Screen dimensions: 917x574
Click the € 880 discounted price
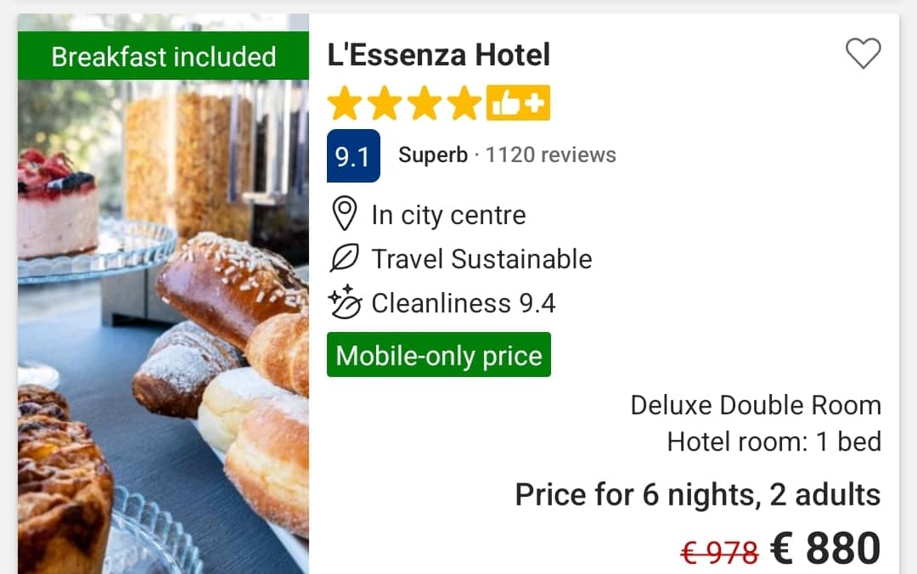825,549
